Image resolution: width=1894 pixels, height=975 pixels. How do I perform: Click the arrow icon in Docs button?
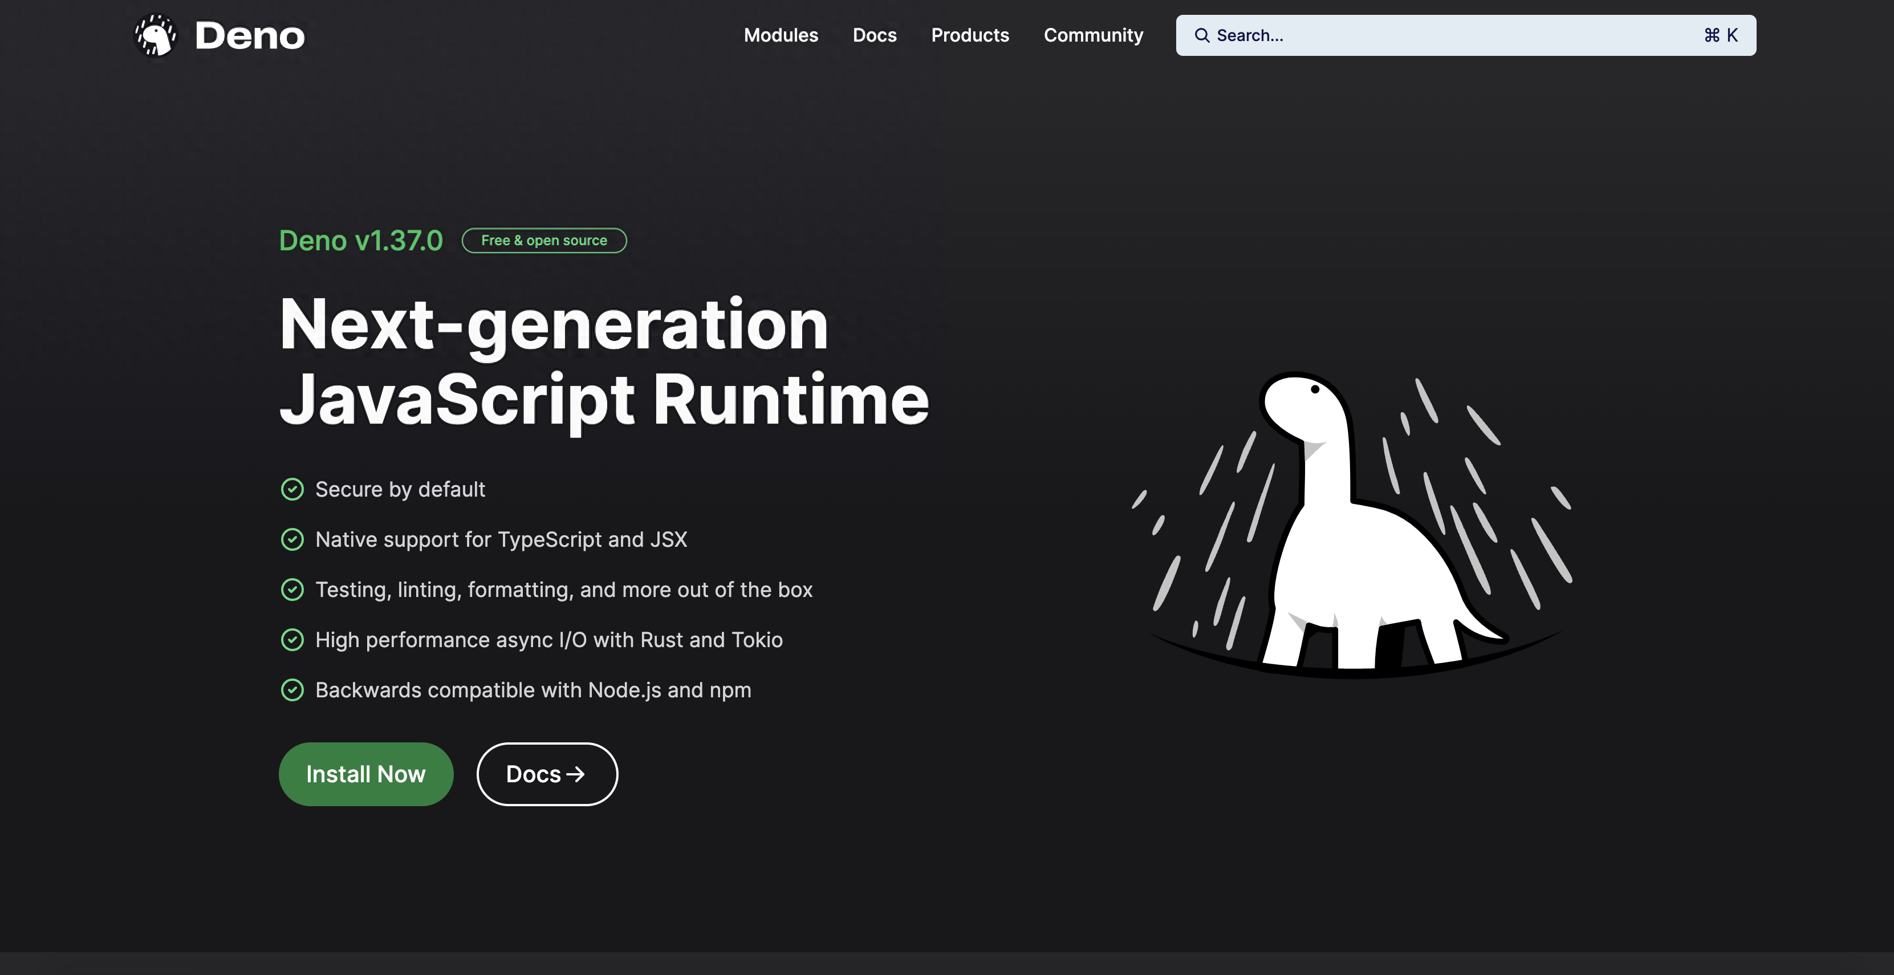pos(576,774)
